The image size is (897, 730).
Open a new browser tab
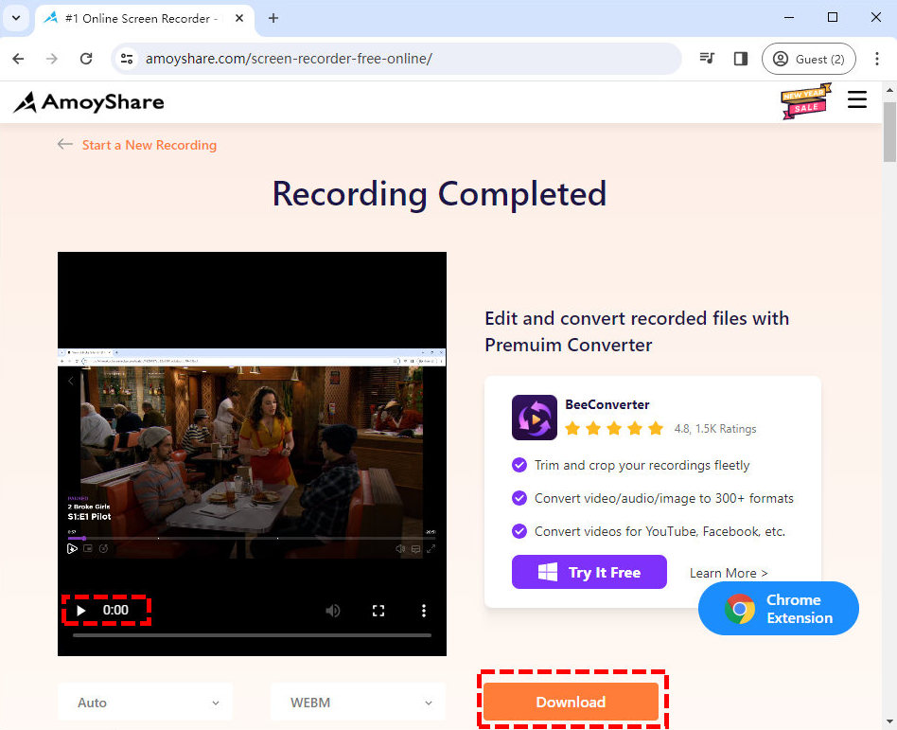tap(273, 18)
